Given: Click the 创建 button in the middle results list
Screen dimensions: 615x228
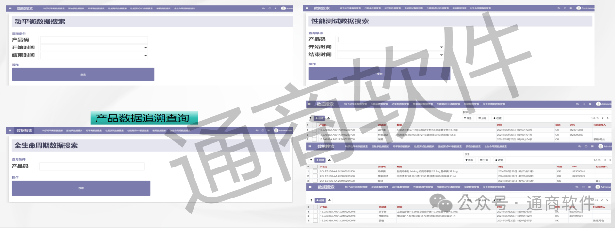Looking at the screenshot, I should (319, 160).
